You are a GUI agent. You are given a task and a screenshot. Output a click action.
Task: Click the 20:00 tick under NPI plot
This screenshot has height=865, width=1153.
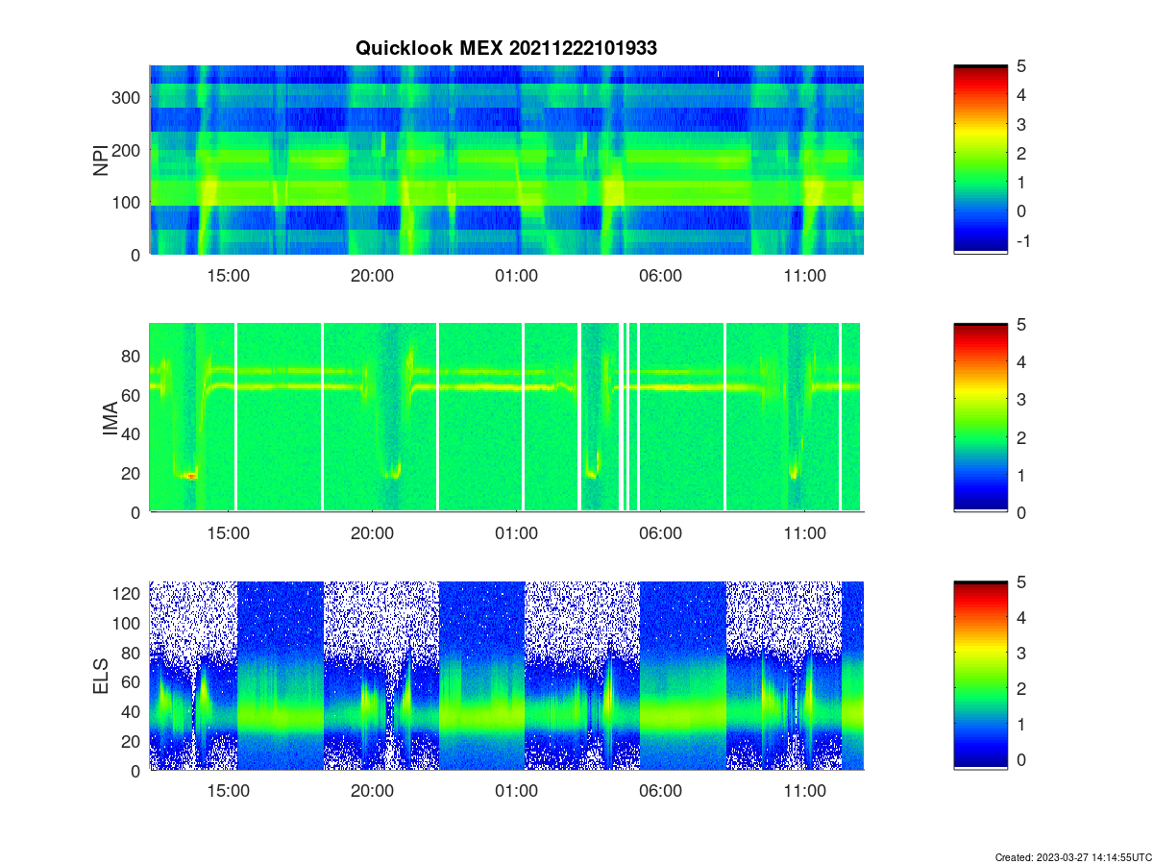pos(373,275)
